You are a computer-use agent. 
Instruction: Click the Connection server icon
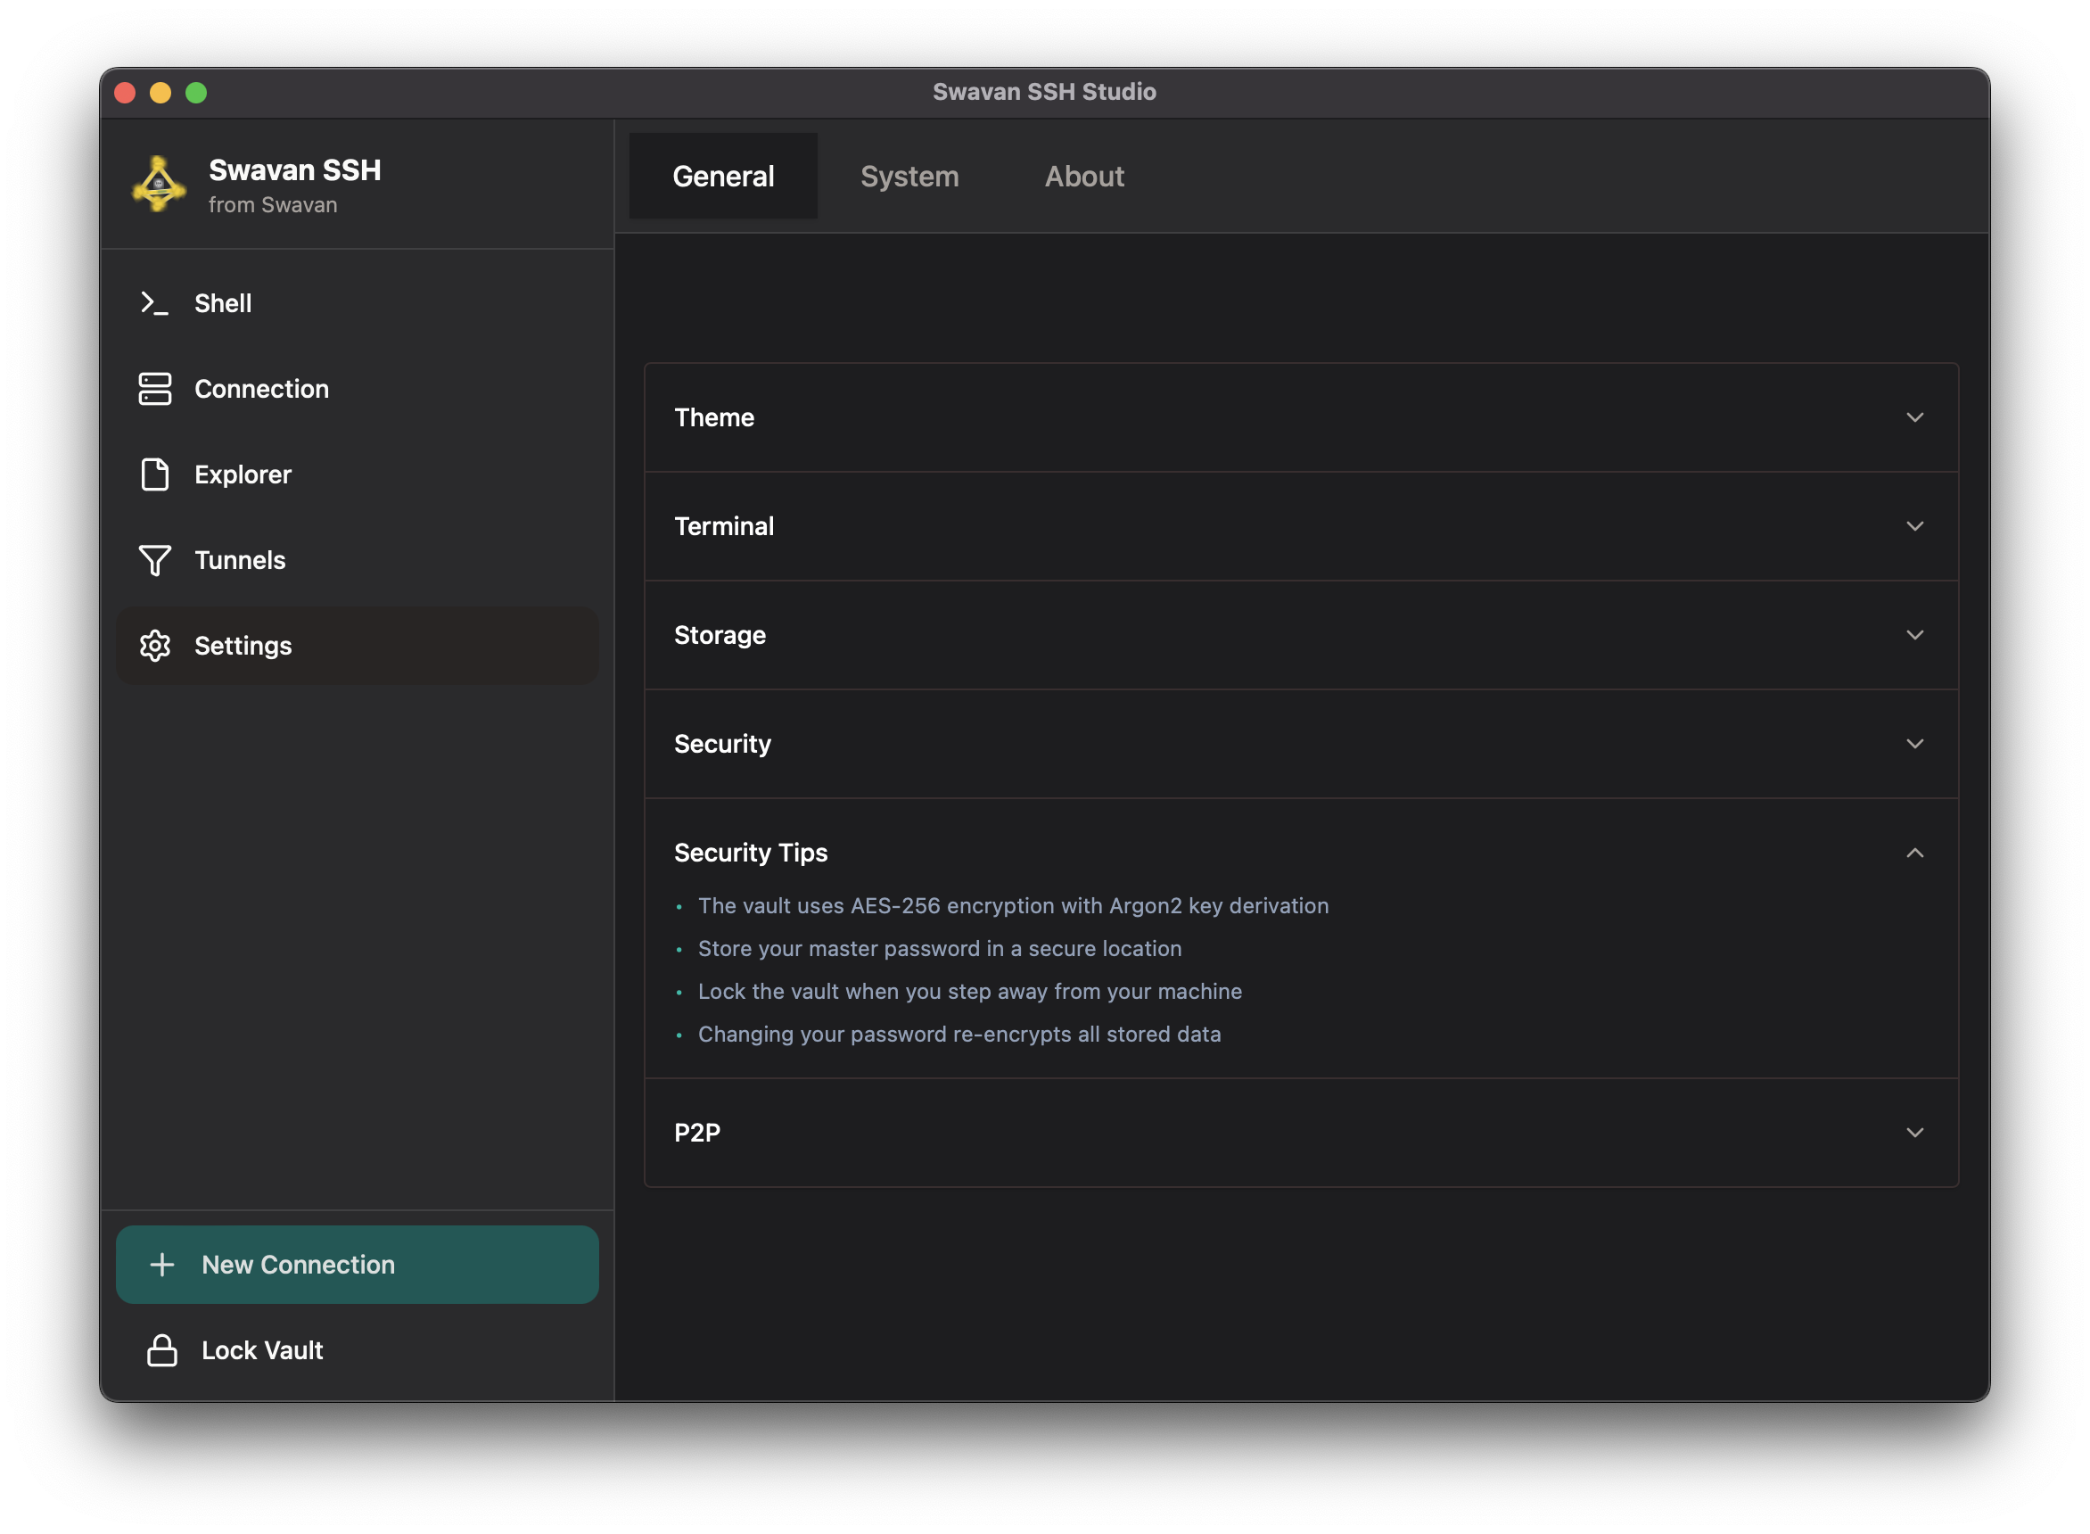coord(154,389)
